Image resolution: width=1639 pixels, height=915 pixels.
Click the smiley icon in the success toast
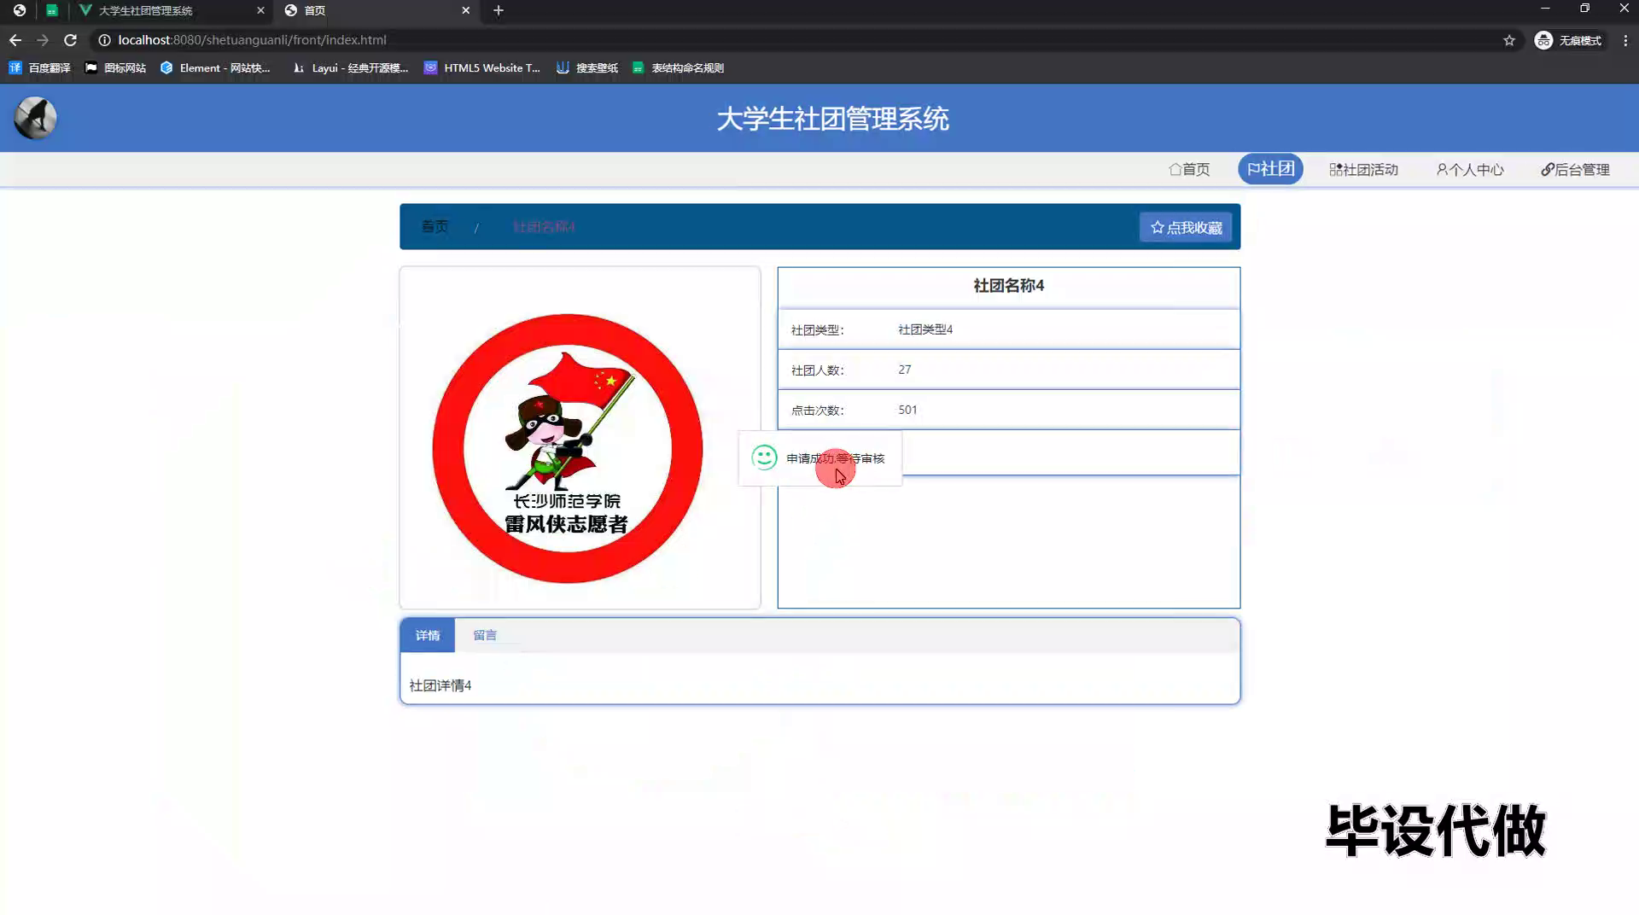tap(764, 457)
